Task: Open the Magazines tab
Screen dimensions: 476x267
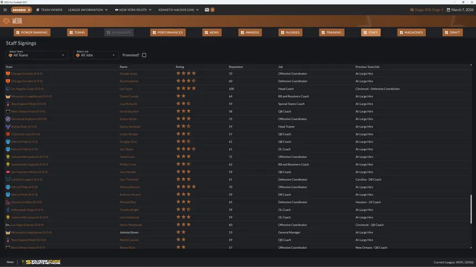Action: tap(411, 33)
